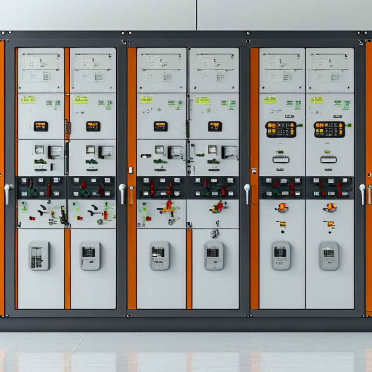This screenshot has height=372, width=372.
Task: Click the silver door handle on the leftmost cabinet edge
Action: [x=7, y=194]
